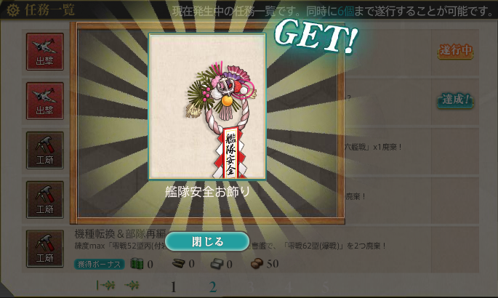
Task: Click the bauxite reward icon showing 50
Action: coord(257,263)
